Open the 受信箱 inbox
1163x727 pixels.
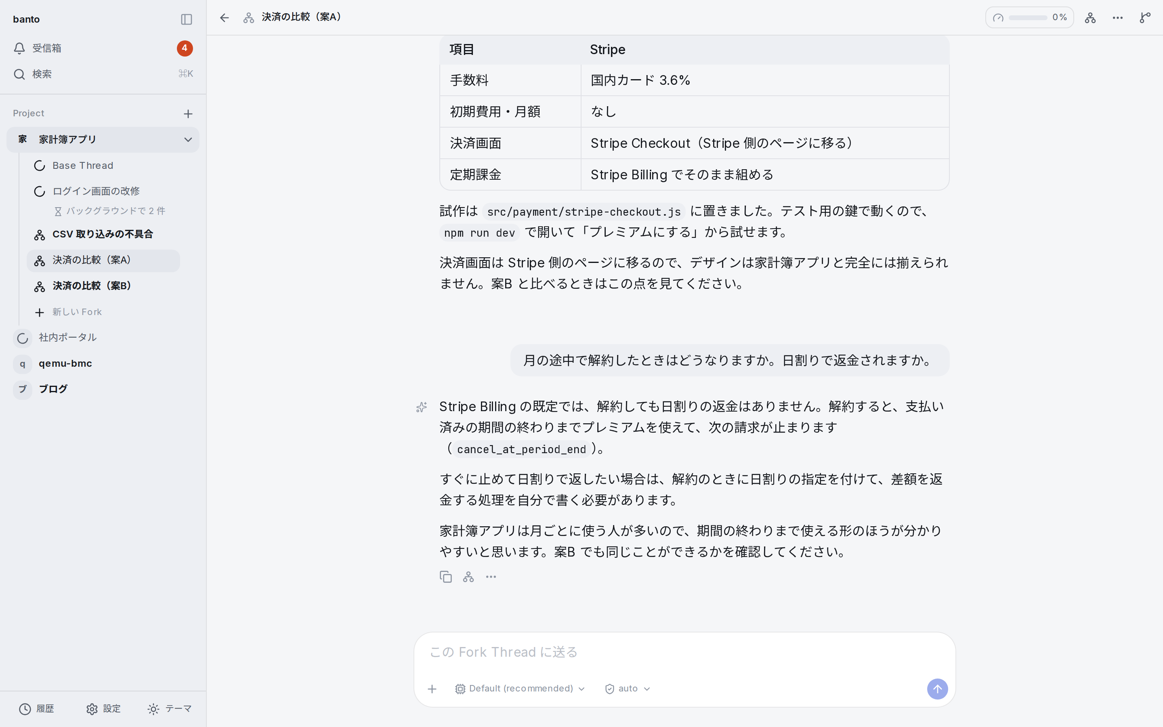tap(103, 48)
